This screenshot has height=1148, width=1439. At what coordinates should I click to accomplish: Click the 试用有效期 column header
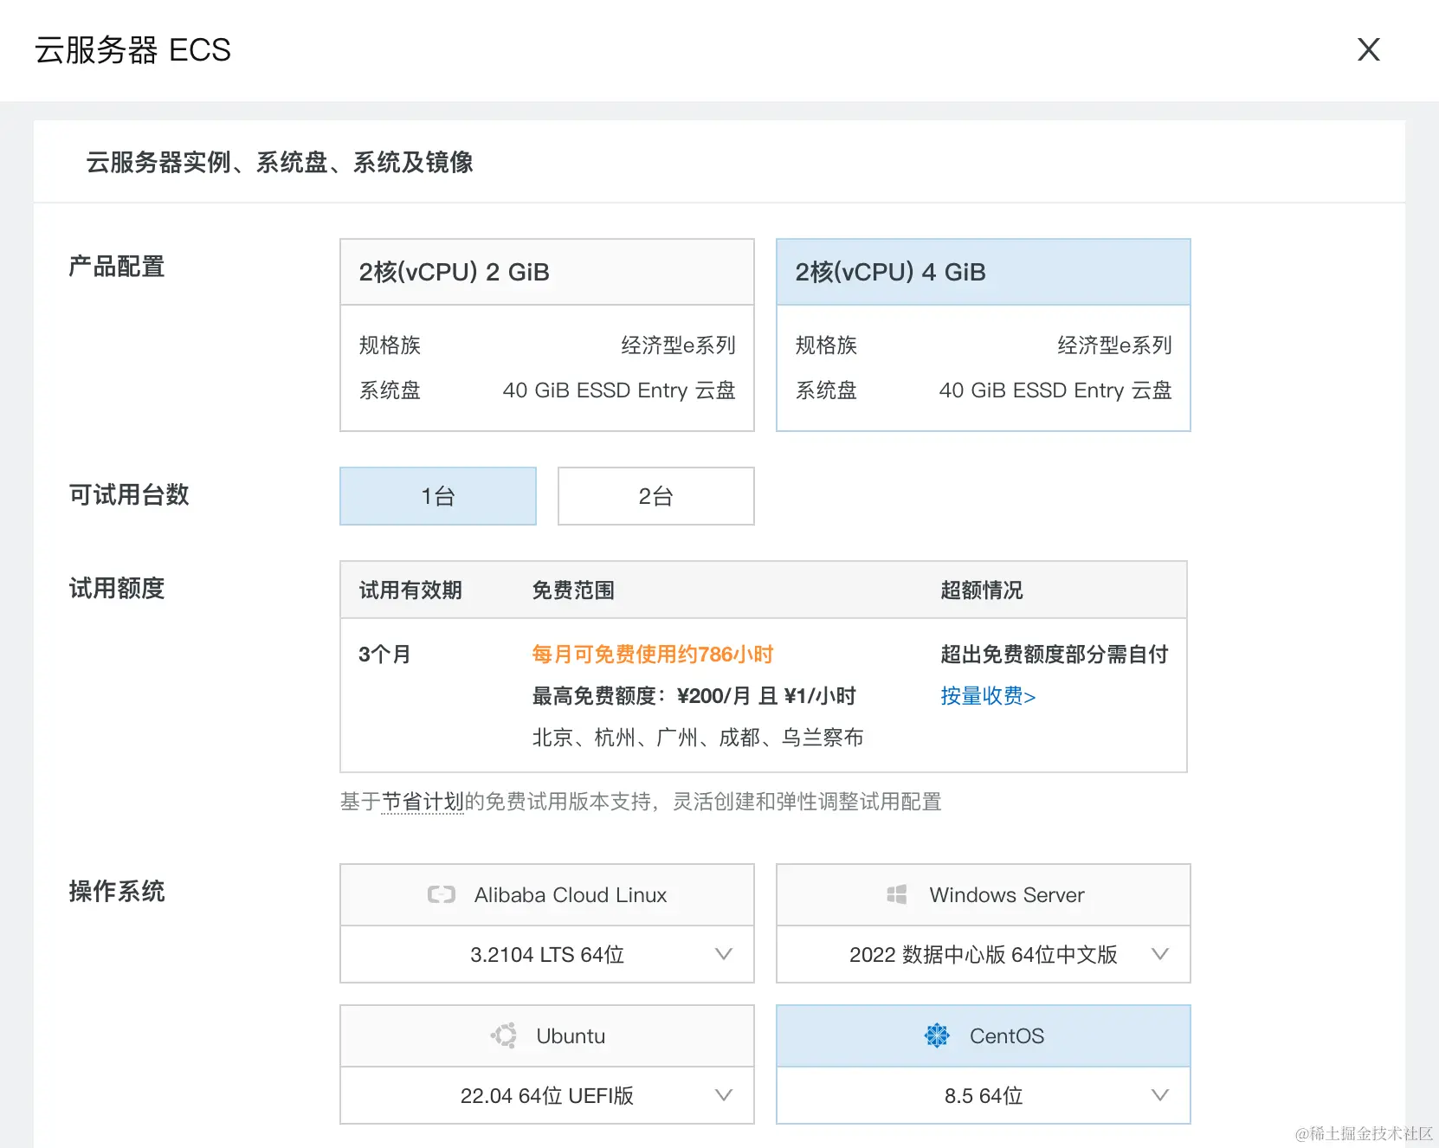(410, 590)
